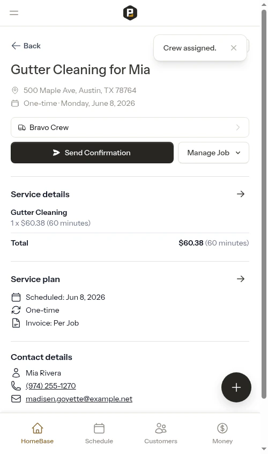Click the app logo in header
268x454 pixels.
pos(130,13)
